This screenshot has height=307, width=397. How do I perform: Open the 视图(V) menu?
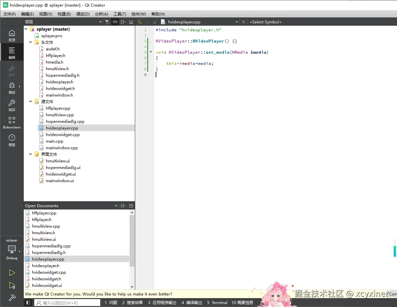[46, 14]
